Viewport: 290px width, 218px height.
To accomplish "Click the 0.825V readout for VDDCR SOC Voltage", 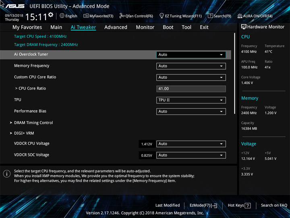I will (147, 155).
